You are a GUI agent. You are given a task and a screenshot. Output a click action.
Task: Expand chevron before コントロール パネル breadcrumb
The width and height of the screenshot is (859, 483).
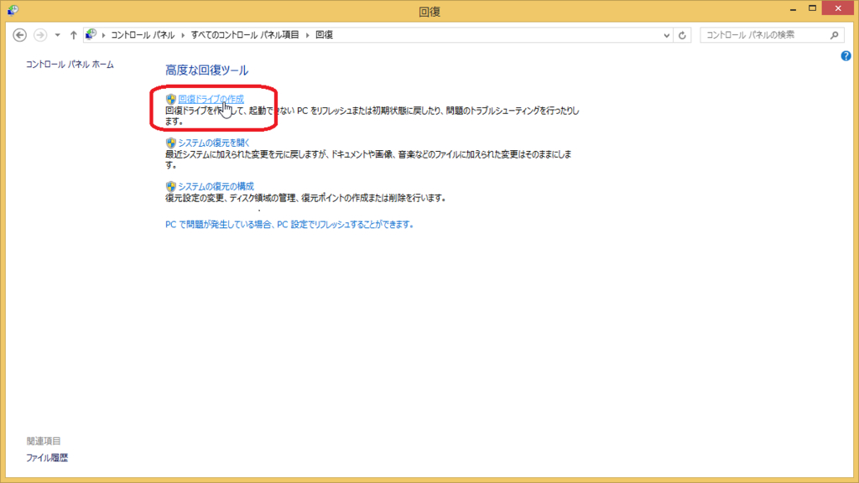click(x=103, y=35)
